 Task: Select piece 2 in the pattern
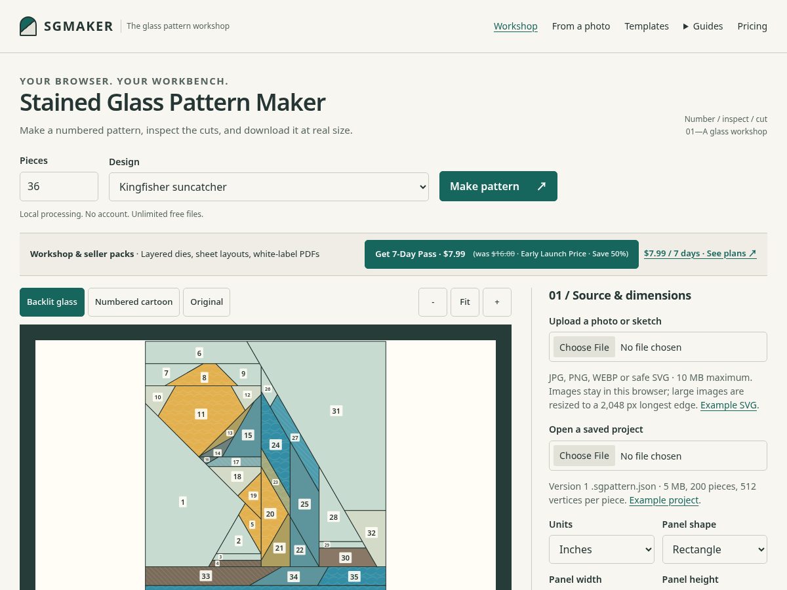[x=238, y=541]
